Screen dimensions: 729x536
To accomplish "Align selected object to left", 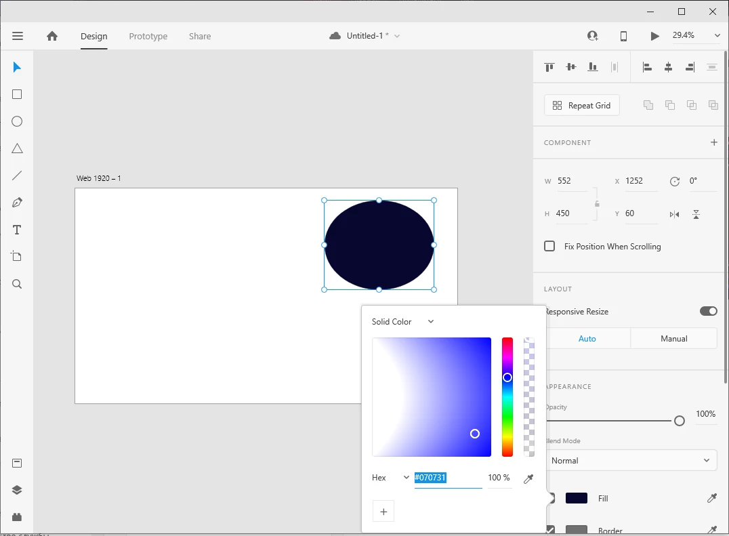I will [x=647, y=67].
